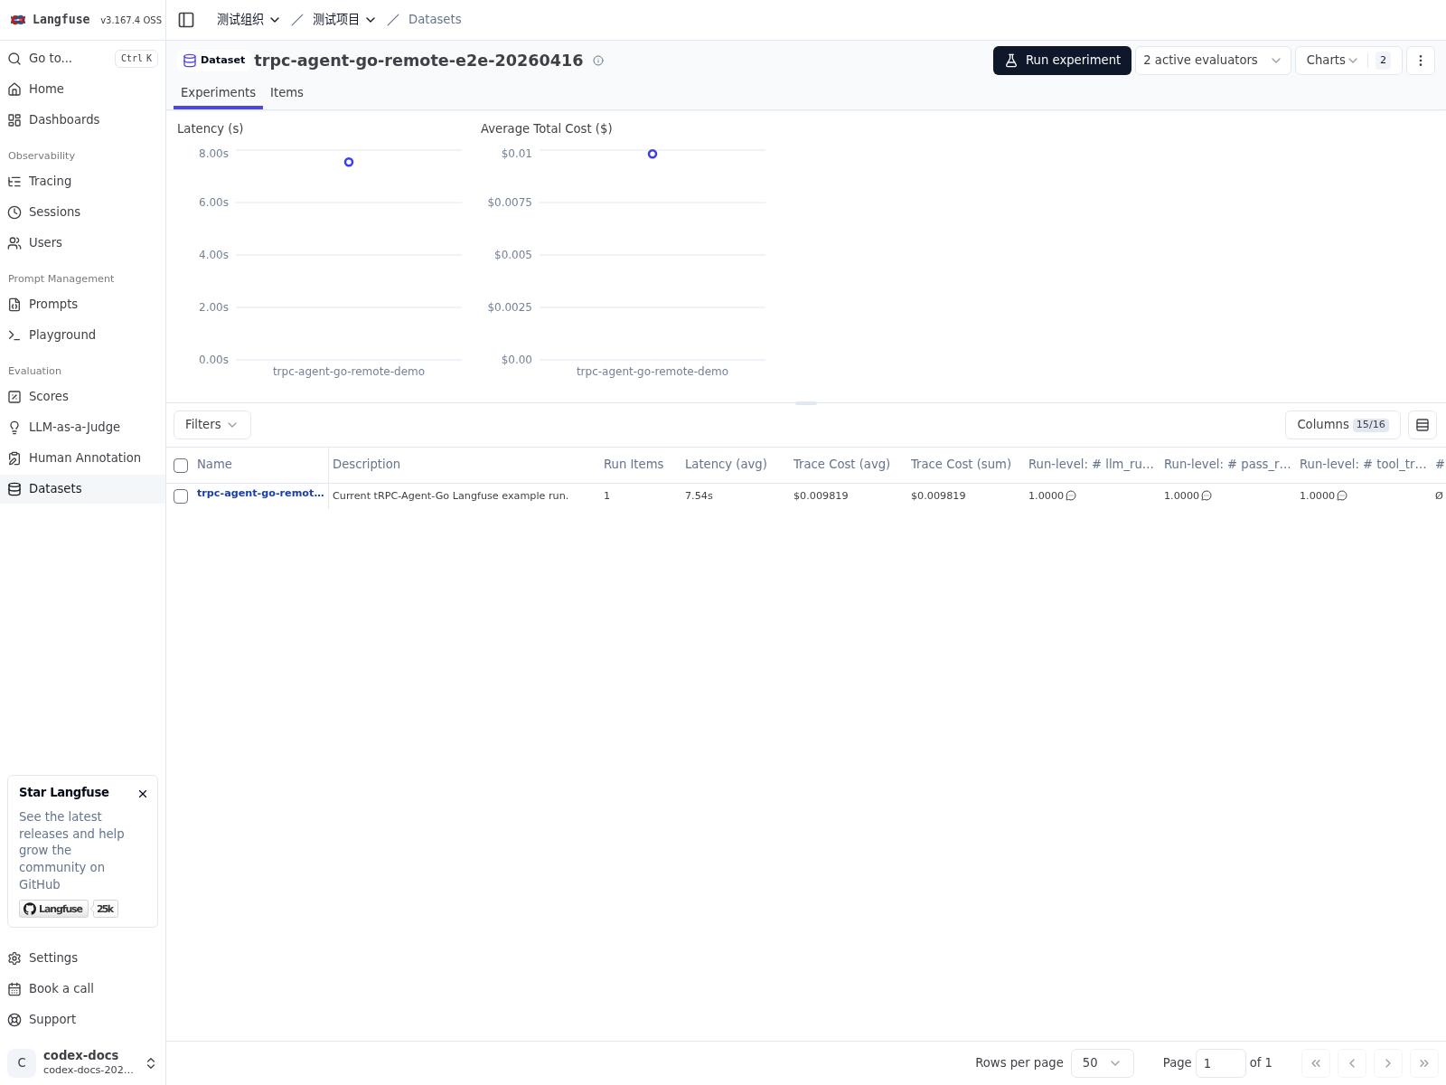This screenshot has height=1085, width=1446.
Task: Open Human Annotation page
Action: (84, 458)
